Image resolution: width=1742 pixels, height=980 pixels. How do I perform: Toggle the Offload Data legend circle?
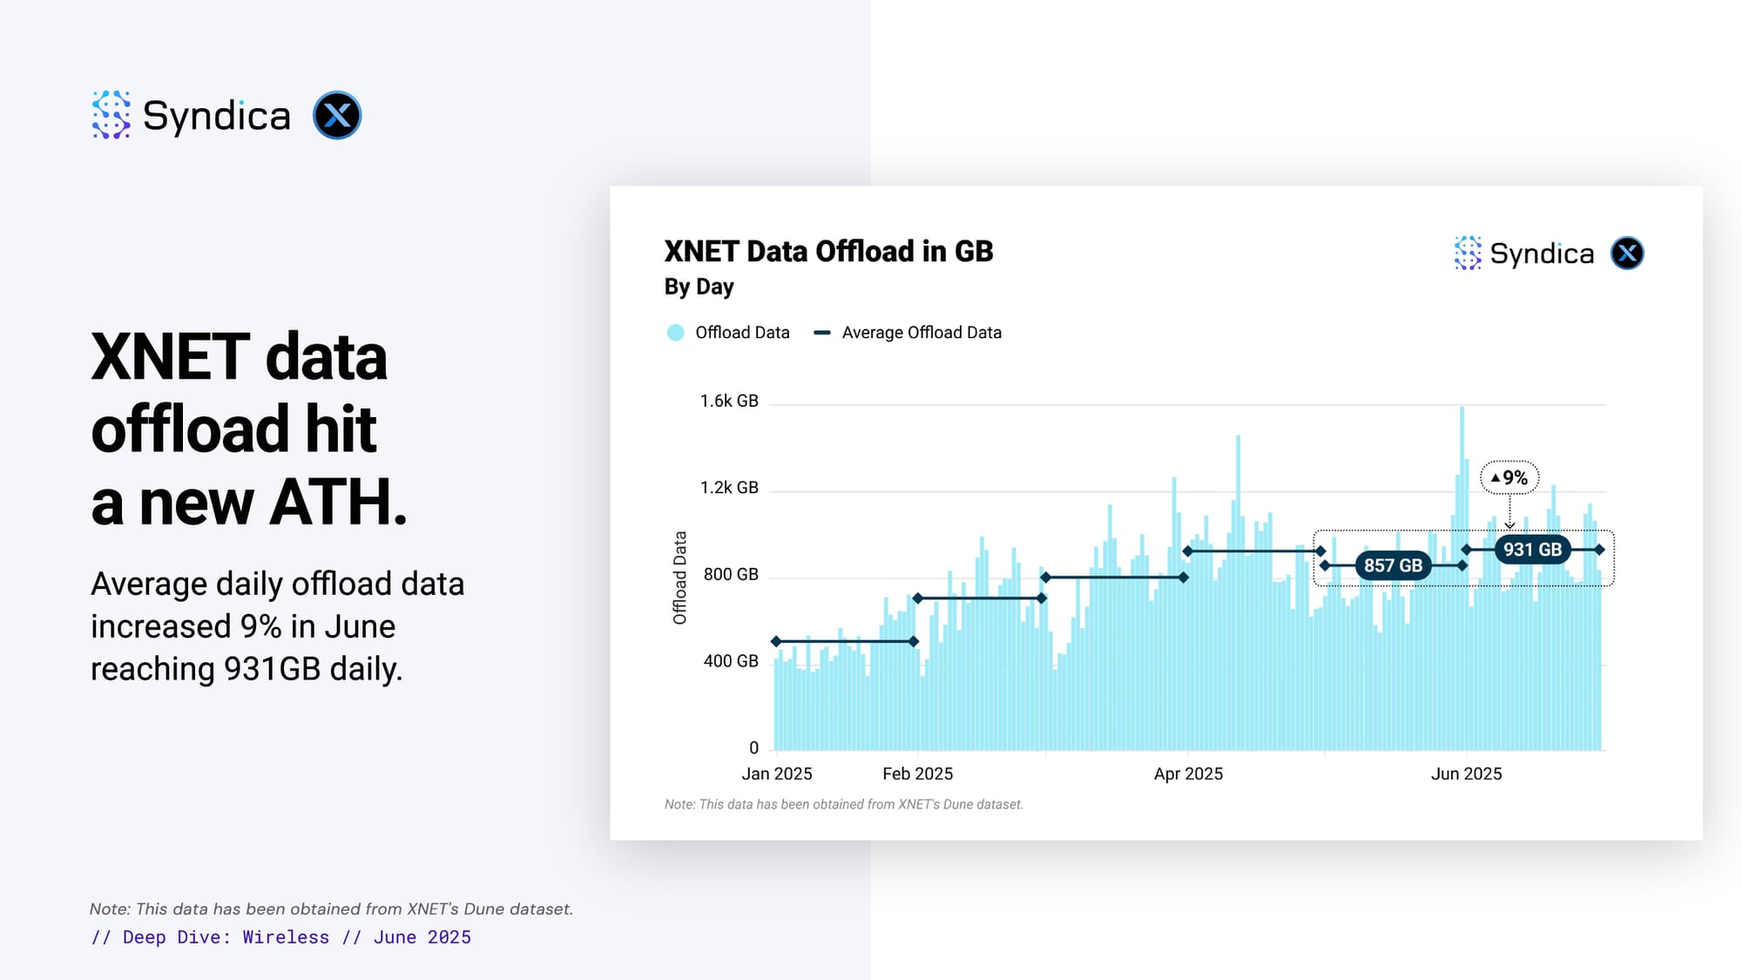click(675, 333)
